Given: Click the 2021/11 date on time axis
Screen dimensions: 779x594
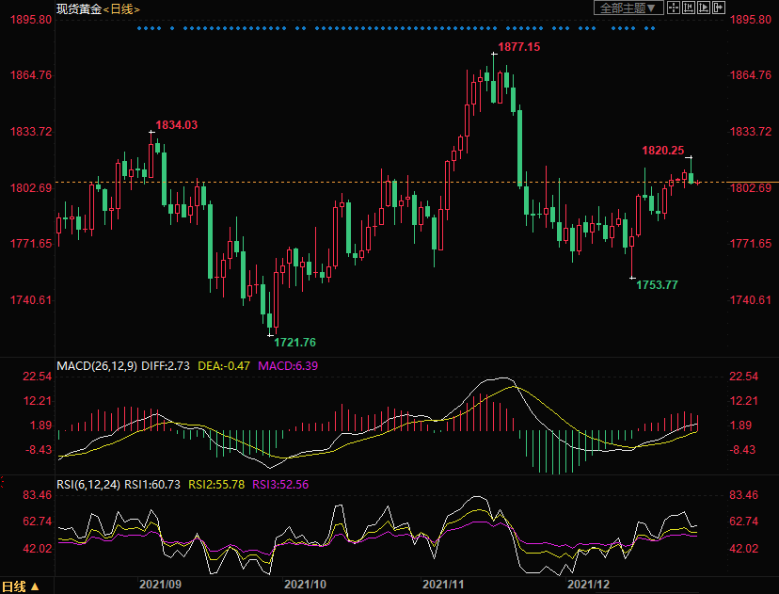Looking at the screenshot, I should pyautogui.click(x=446, y=585).
